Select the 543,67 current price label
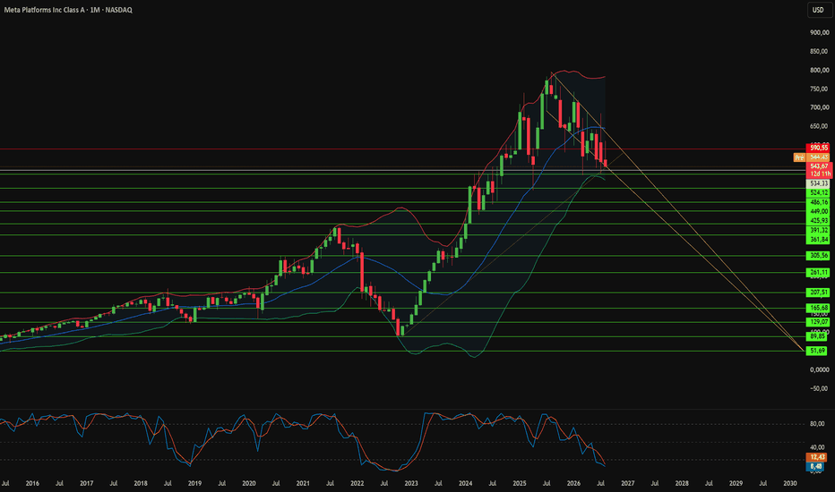This screenshot has width=835, height=492. coord(819,166)
